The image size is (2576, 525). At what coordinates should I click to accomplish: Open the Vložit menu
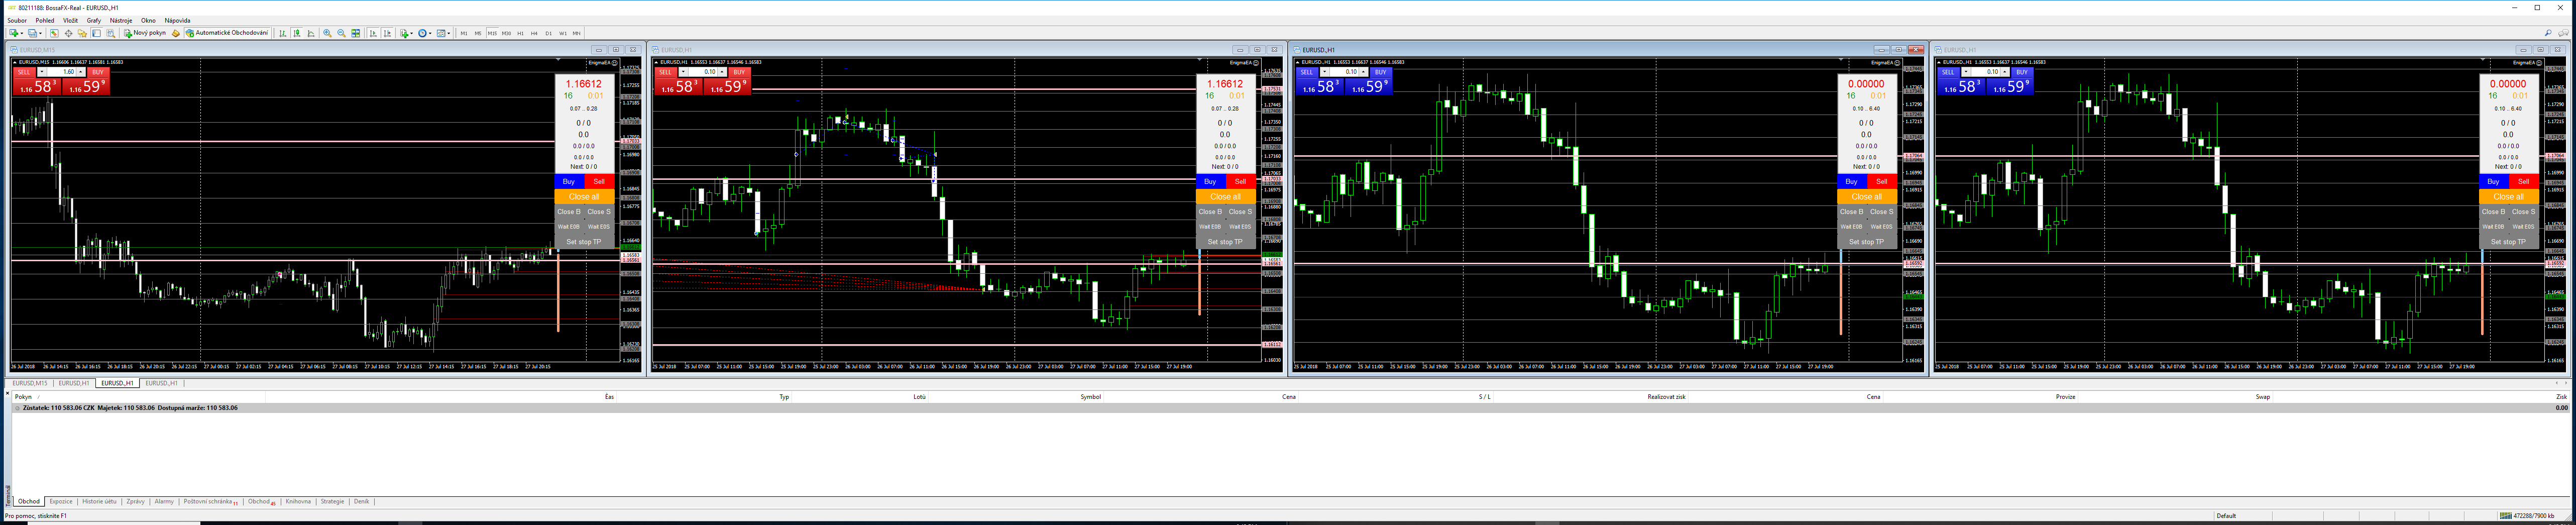point(70,20)
